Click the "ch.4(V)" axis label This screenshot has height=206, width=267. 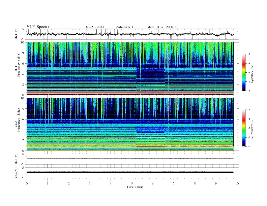(16, 173)
